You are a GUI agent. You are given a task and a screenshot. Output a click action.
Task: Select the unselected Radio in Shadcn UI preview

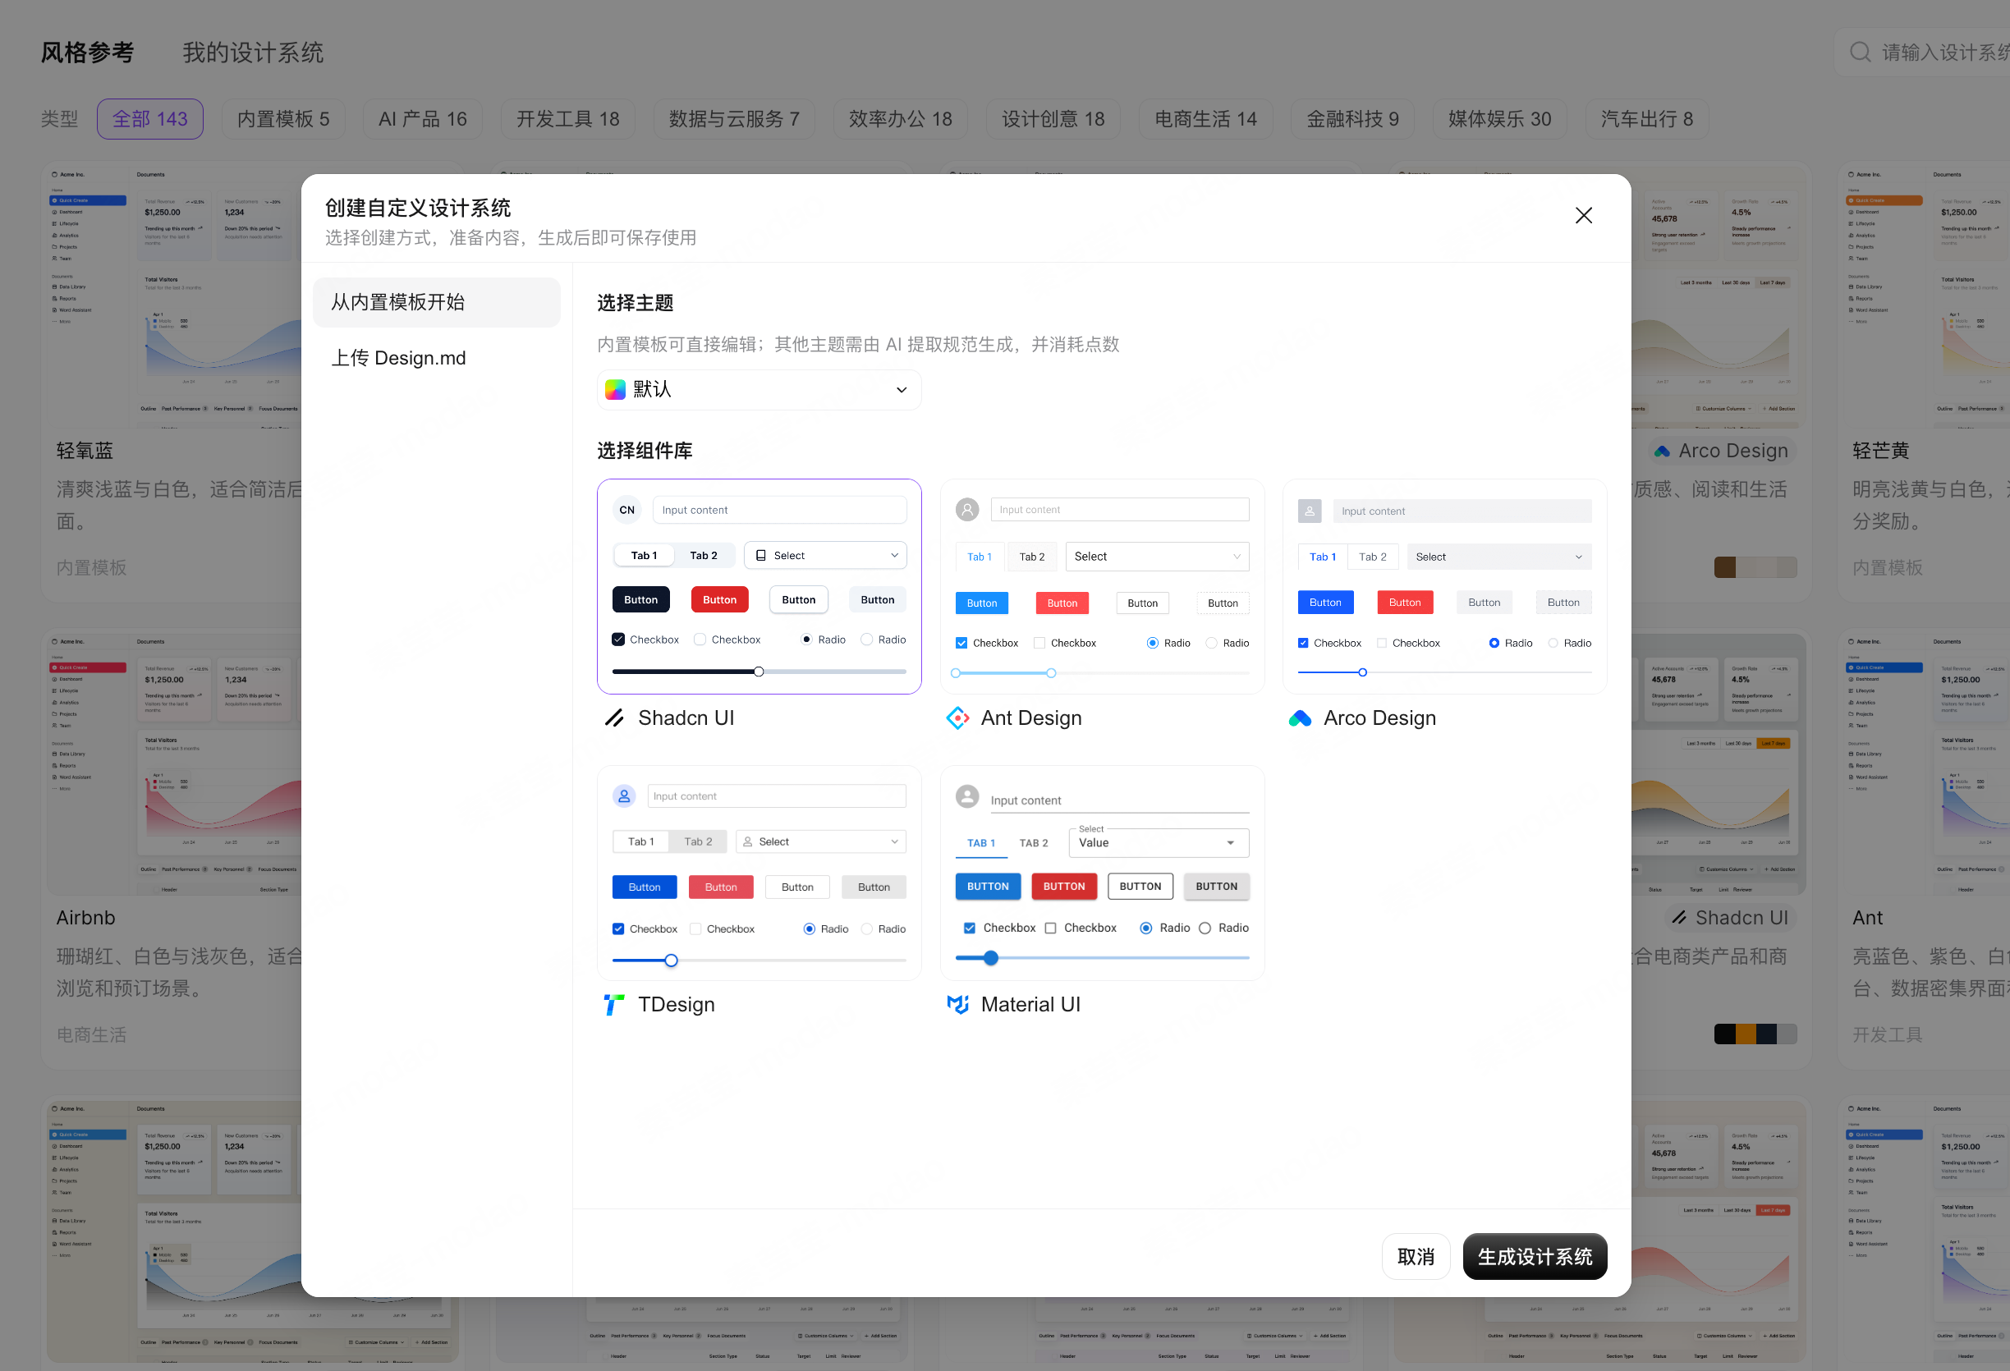[x=866, y=640]
